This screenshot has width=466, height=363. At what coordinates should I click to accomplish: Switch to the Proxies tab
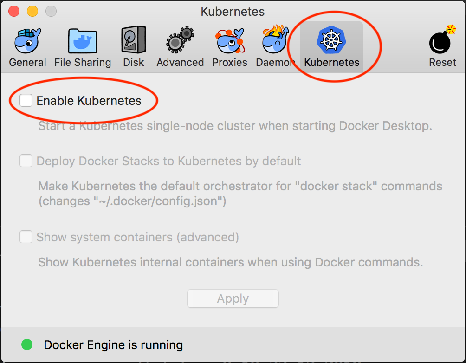coord(229,62)
